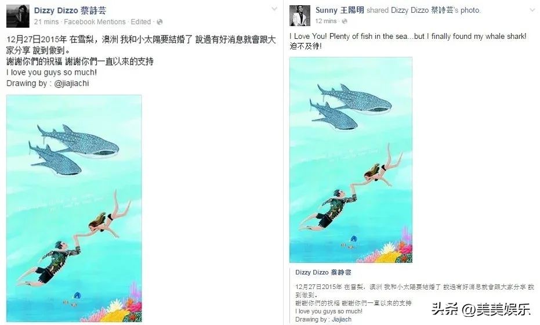Click globe privacy icon on Dizzy's post
Viewport: 540px width, 325px height.
click(x=160, y=22)
